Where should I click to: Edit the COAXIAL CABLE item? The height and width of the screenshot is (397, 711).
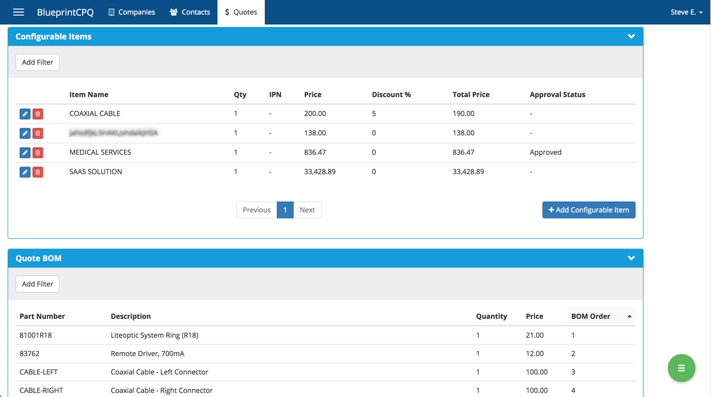[x=25, y=114]
